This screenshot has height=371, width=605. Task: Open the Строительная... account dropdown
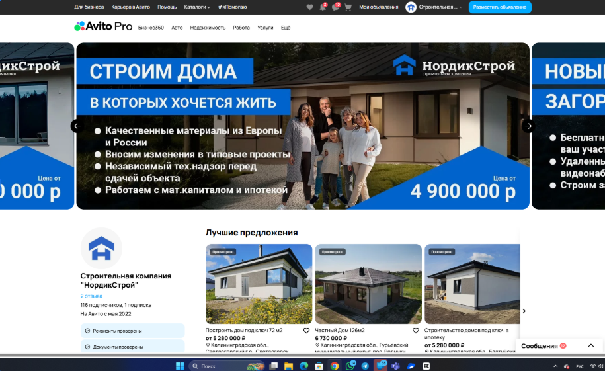[x=440, y=7]
